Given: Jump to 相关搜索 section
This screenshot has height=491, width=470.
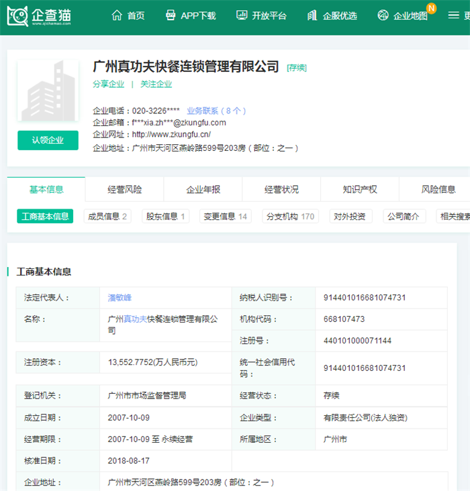Looking at the screenshot, I should pyautogui.click(x=455, y=217).
